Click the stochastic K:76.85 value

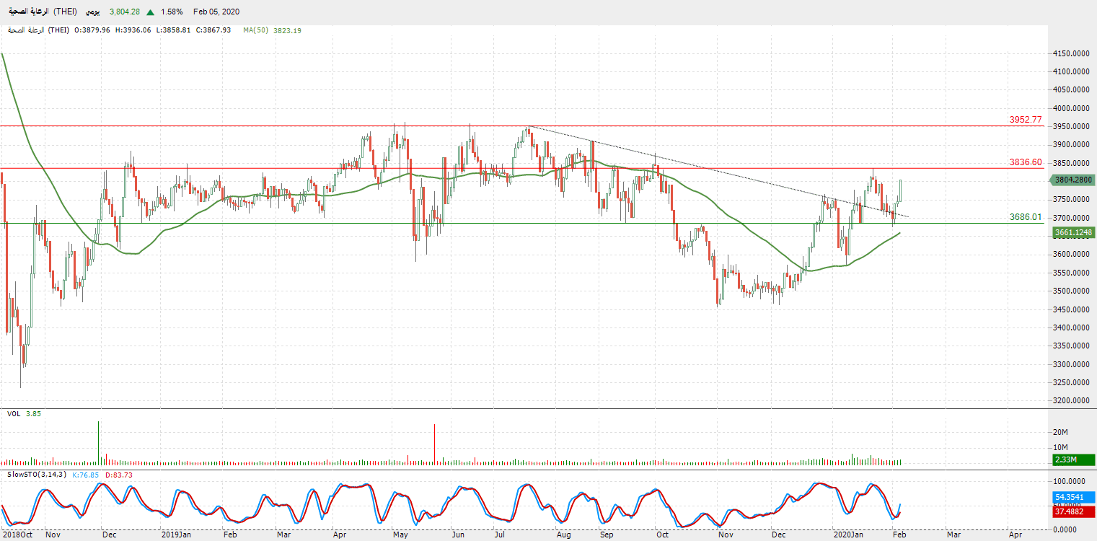87,475
